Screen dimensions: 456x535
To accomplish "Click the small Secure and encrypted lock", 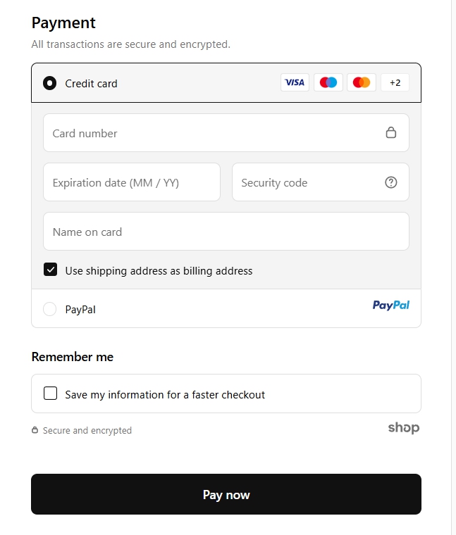I will tap(35, 430).
